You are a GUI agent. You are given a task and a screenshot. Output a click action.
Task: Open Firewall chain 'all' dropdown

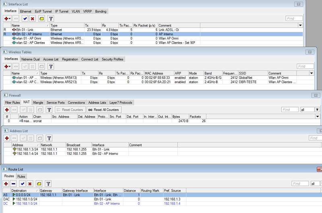point(317,109)
